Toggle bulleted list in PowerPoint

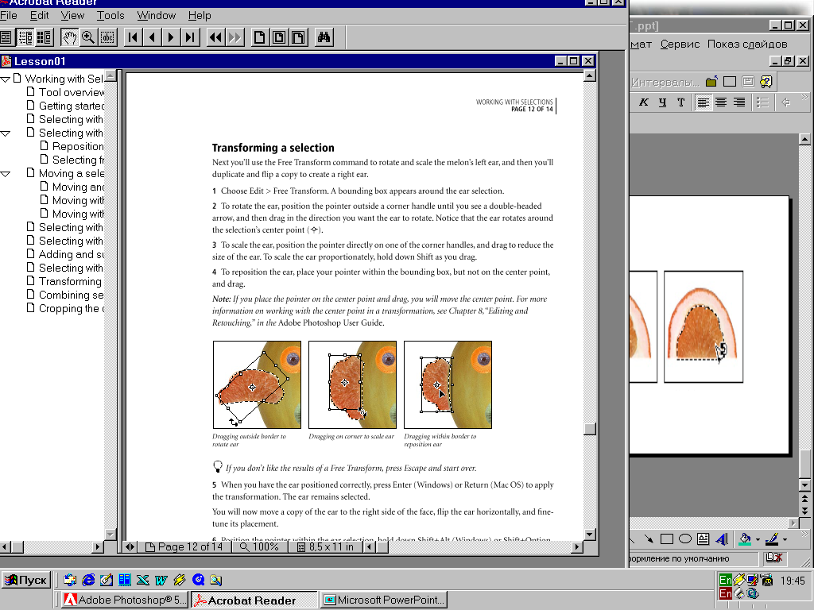tap(762, 102)
